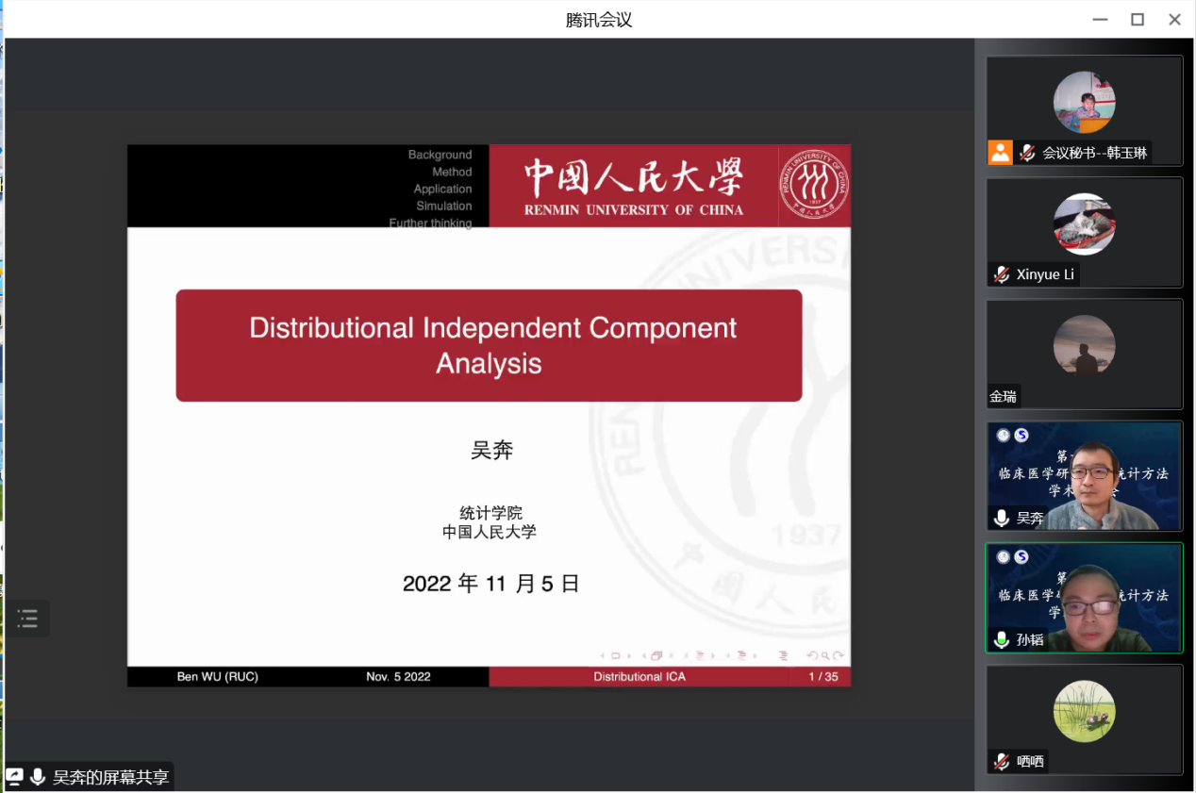Minimize the 腾讯会议 window
The image size is (1196, 793).
point(1100,19)
